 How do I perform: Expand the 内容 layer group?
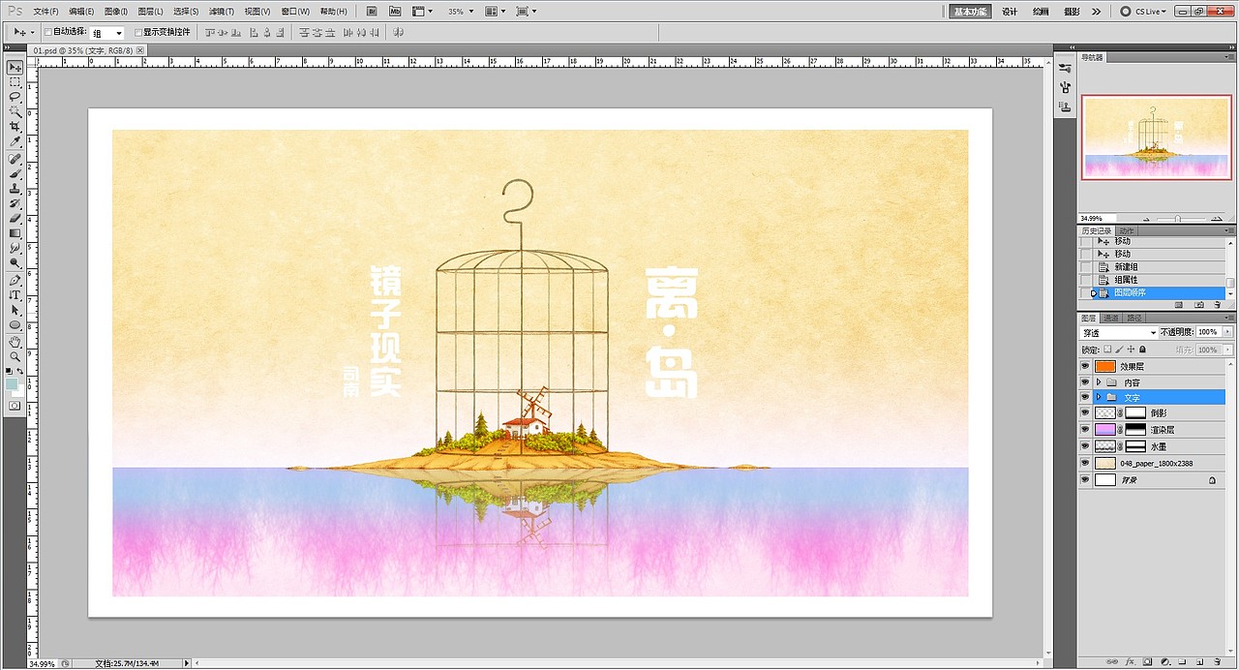click(1099, 382)
